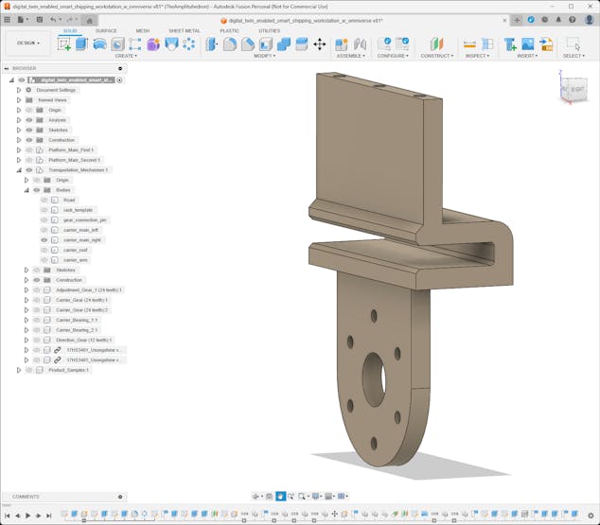The image size is (600, 525).
Task: Activate the Move/Copy tool
Action: click(319, 44)
